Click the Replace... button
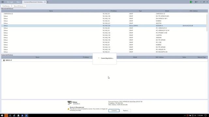Screen dimensions: 209x117 [125, 110]
